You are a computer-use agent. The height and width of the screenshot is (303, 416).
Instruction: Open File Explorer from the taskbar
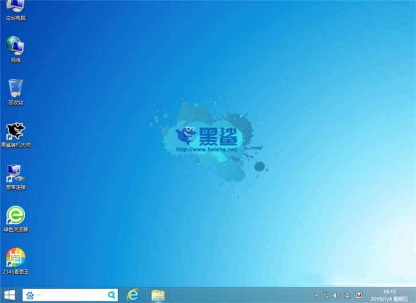158,295
